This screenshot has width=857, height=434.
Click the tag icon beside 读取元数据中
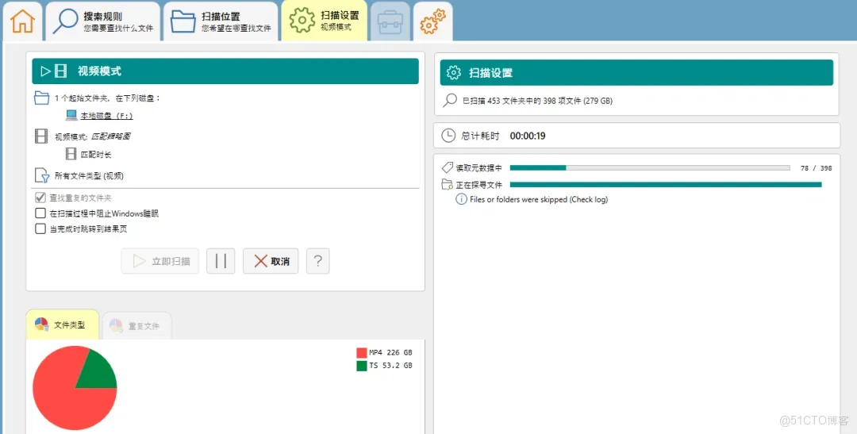448,167
